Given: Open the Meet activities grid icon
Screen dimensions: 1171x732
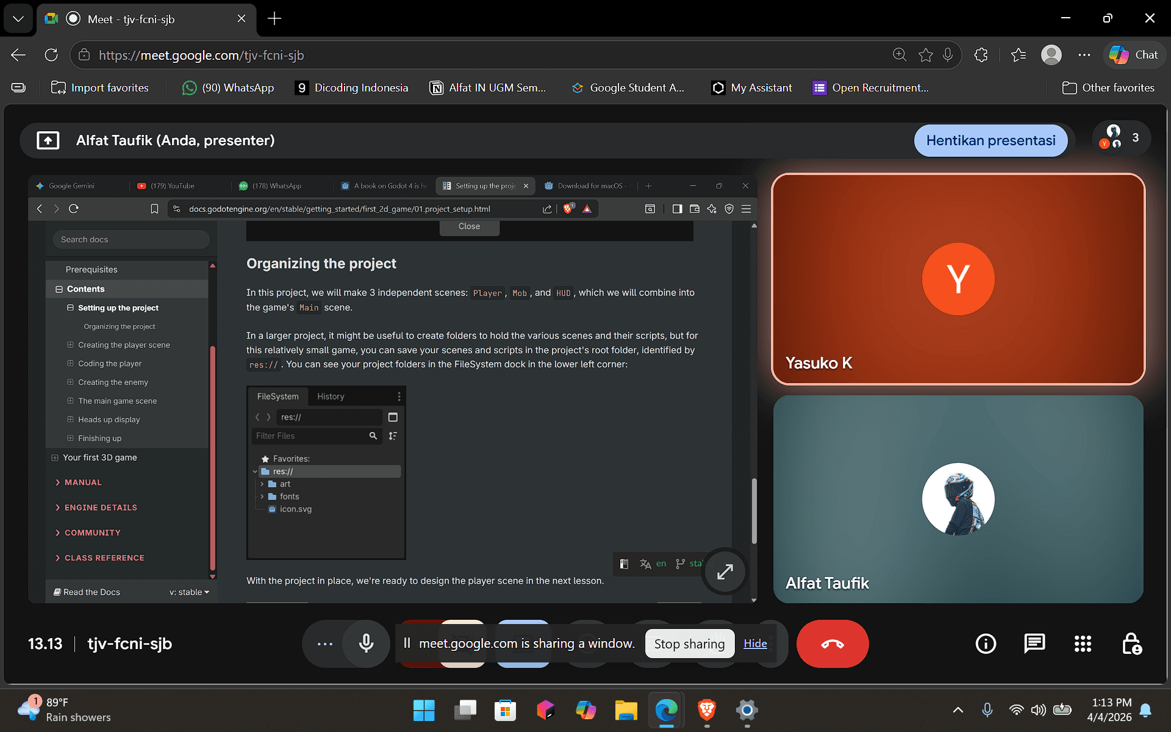Looking at the screenshot, I should (x=1083, y=644).
